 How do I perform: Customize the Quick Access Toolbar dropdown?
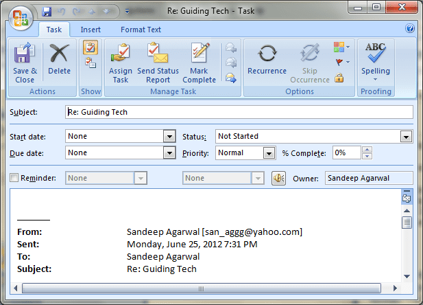[x=128, y=11]
